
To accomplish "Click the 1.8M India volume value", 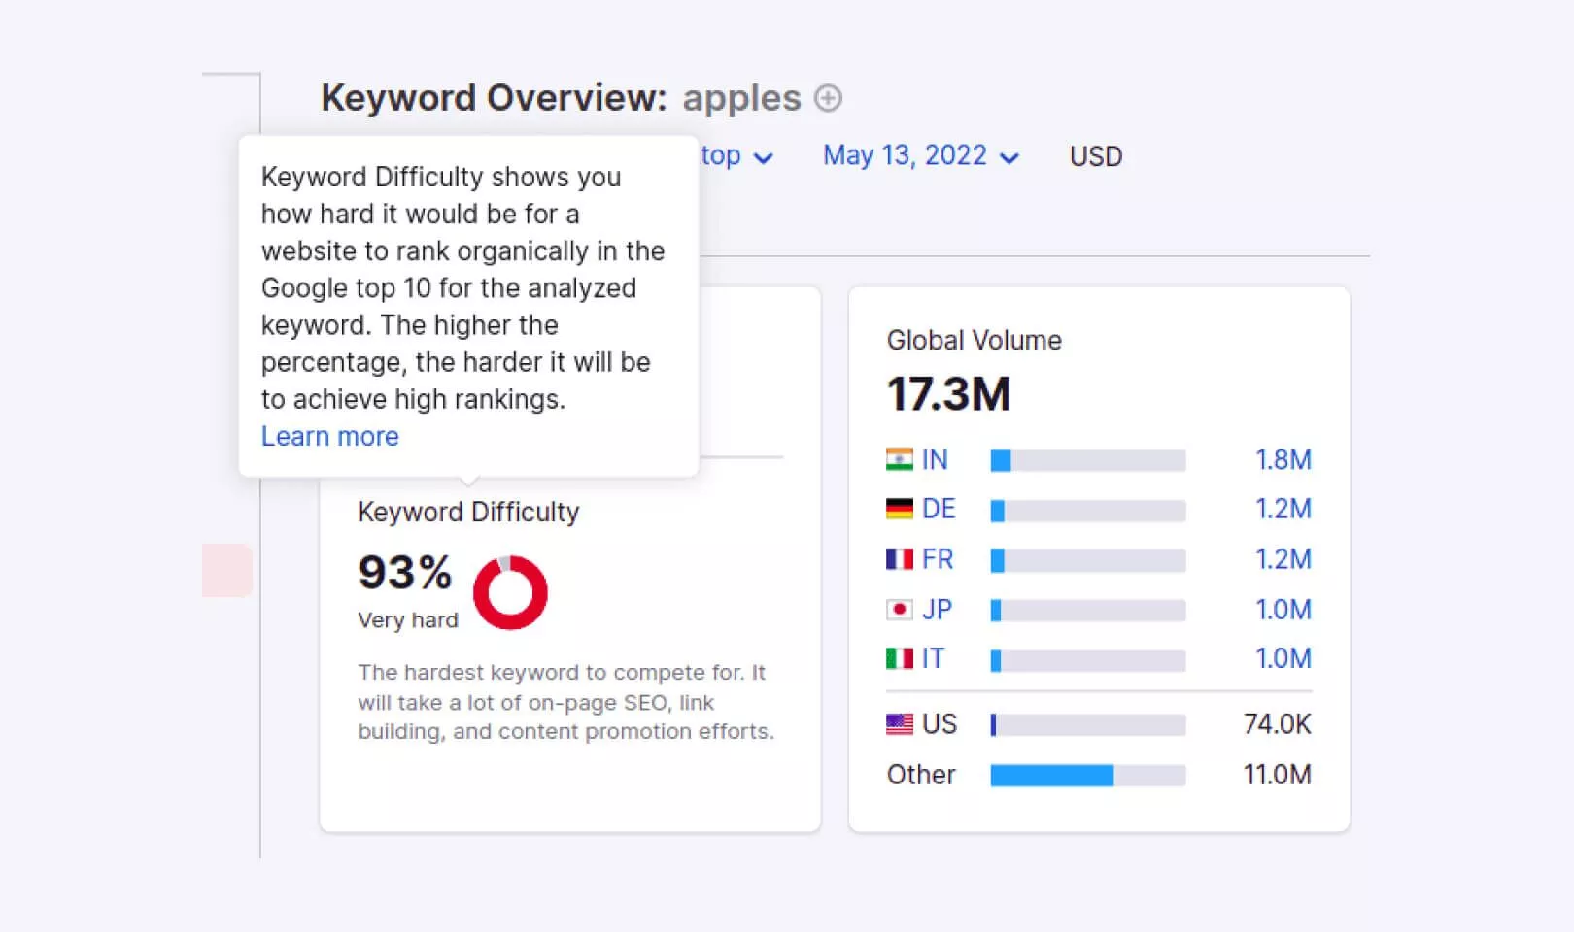I will (1283, 459).
